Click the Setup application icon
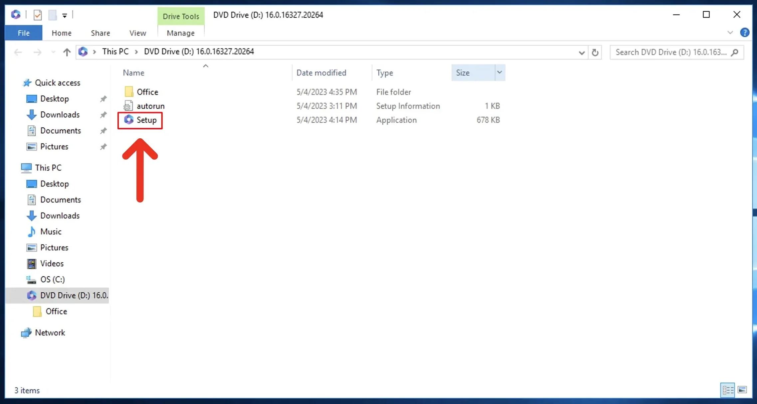Image resolution: width=757 pixels, height=404 pixels. (x=129, y=120)
